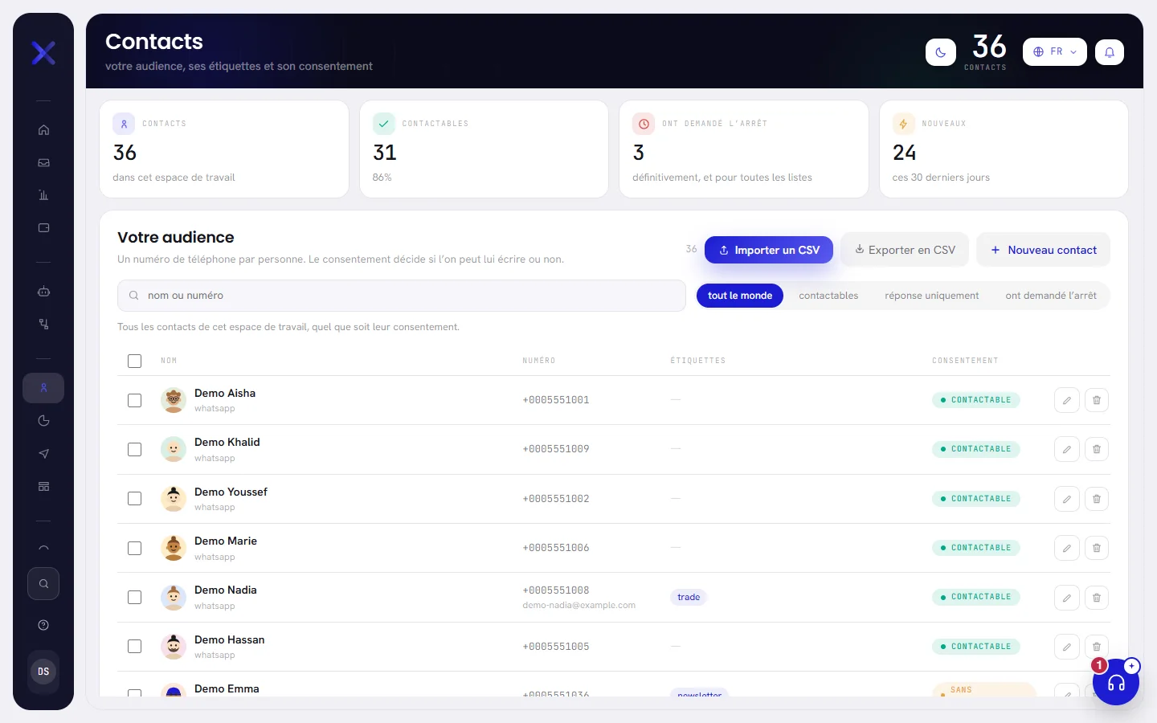Screen dimensions: 1157x723
Task: Open notifications bell icon
Action: point(1110,52)
